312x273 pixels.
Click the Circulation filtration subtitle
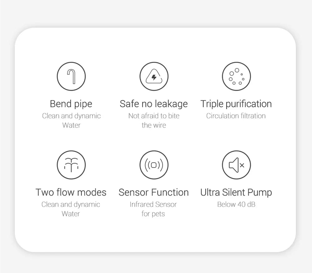[x=236, y=116]
